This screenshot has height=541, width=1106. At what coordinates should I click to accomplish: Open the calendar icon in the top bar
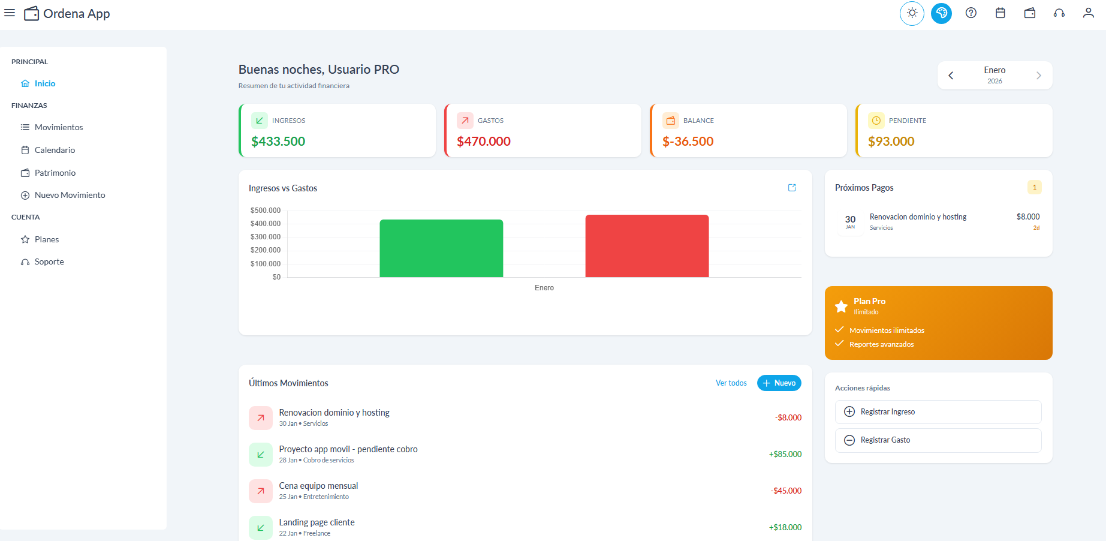[x=1000, y=13]
